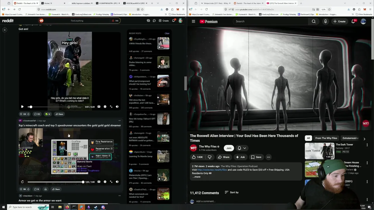This screenshot has height=210, width=374.
Task: Upvote the Xqc minecraft post
Action: pos(21,189)
